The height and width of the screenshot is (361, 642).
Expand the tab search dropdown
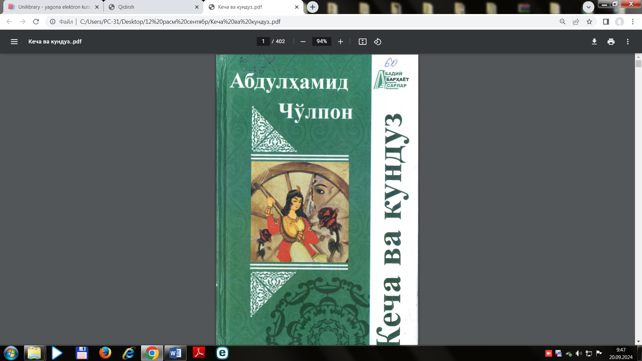pyautogui.click(x=588, y=7)
